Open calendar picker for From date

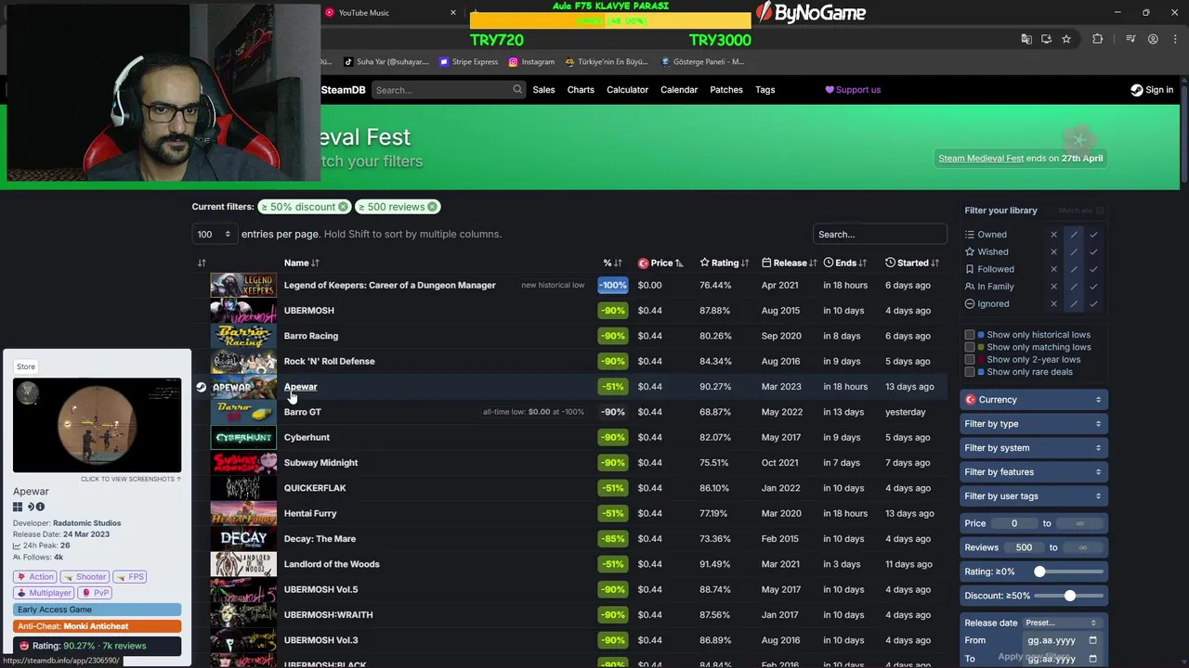(x=1092, y=640)
